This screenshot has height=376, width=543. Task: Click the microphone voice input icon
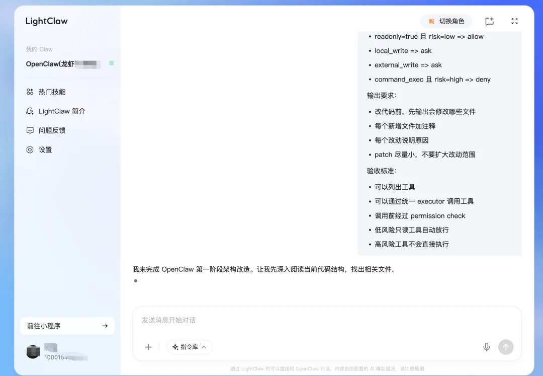(487, 347)
